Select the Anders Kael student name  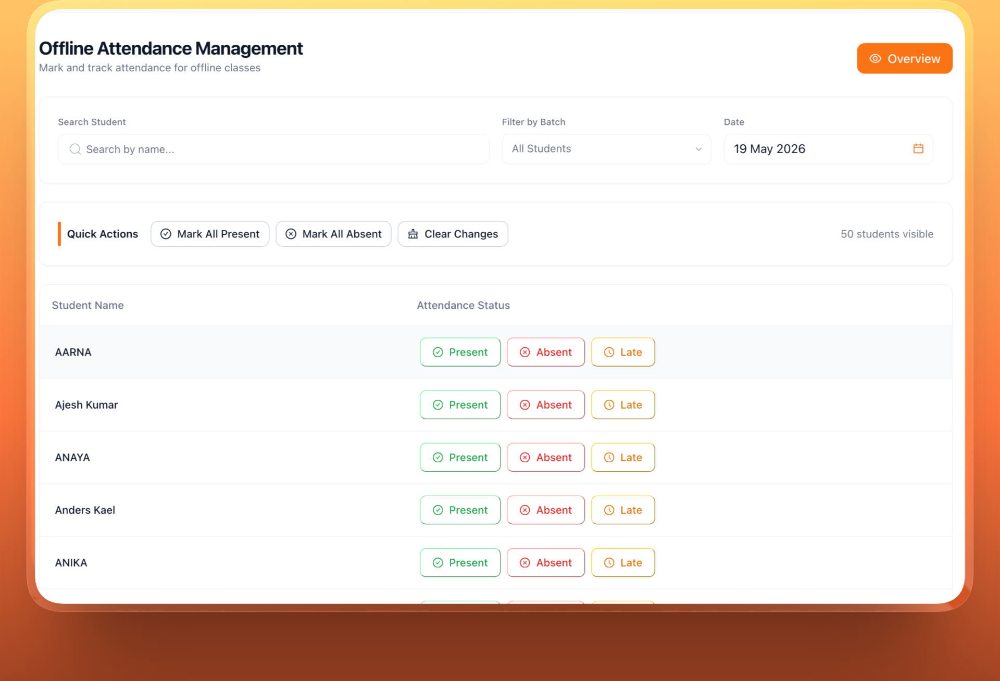85,510
